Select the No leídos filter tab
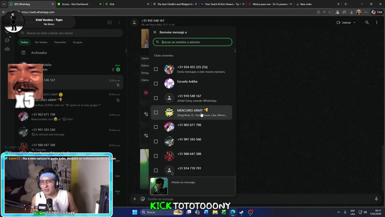385x217 pixels. pos(41,42)
